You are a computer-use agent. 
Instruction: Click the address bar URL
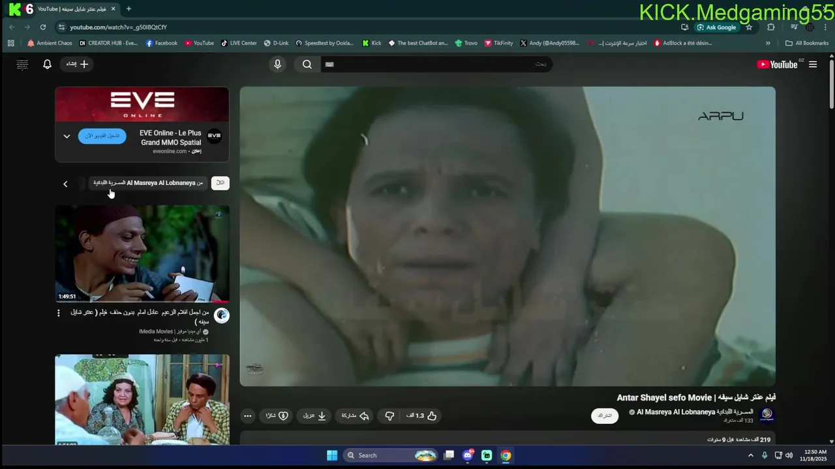[x=118, y=27]
